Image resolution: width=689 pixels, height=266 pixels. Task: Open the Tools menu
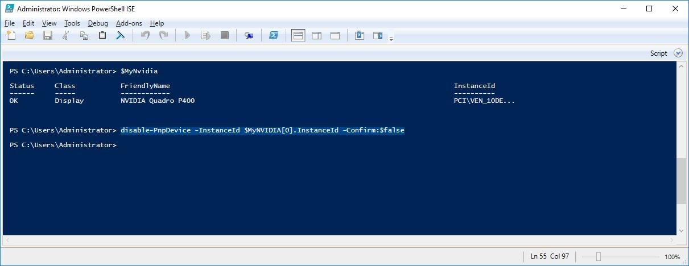pos(72,23)
